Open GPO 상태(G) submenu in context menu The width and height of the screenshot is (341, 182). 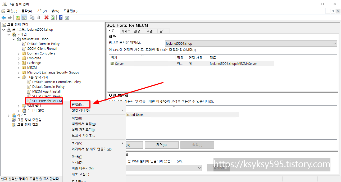pos(94,110)
